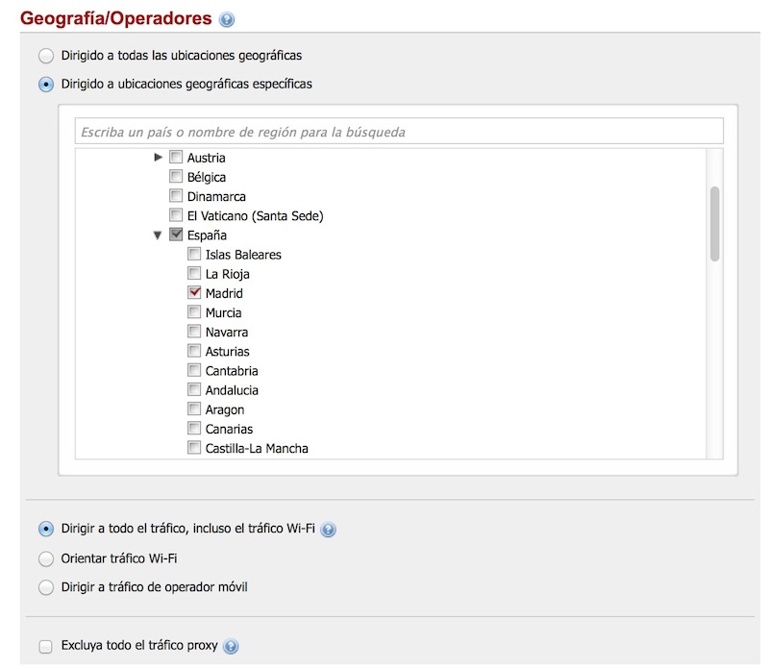Toggle the España country checkbox
This screenshot has height=669, width=769.
click(176, 235)
